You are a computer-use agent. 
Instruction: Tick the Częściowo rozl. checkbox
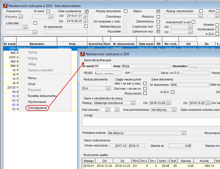coord(158,27)
